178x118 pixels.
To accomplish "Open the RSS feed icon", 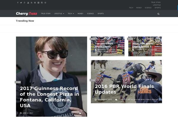I will 31,3.
